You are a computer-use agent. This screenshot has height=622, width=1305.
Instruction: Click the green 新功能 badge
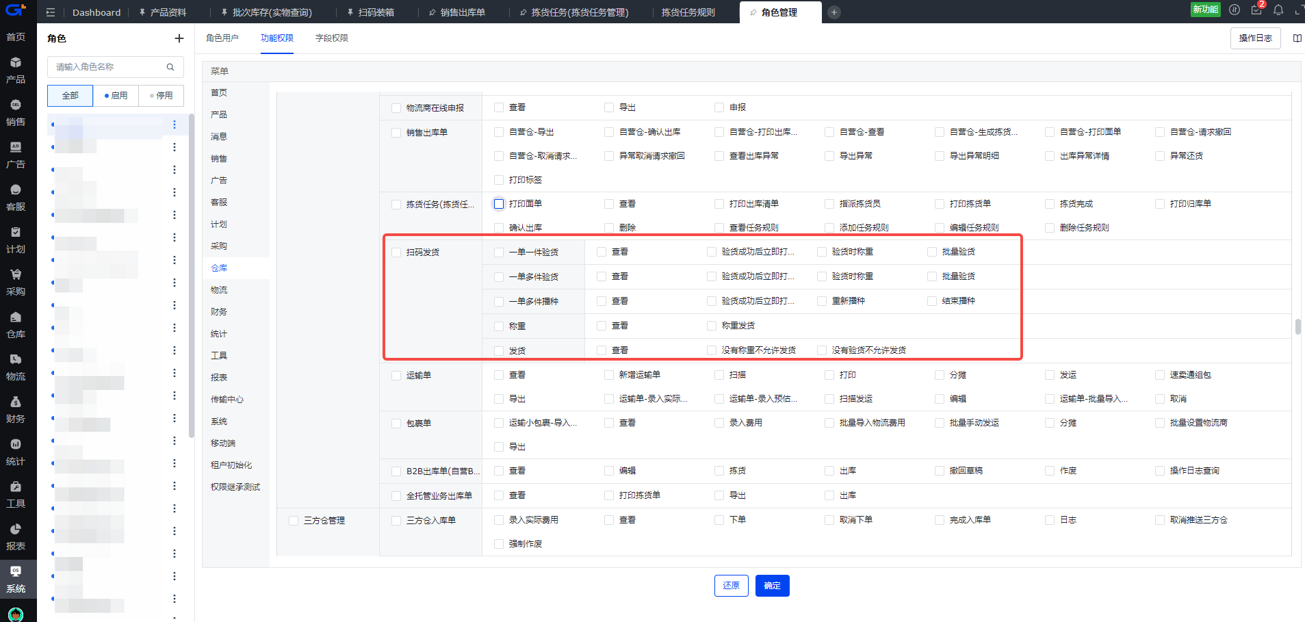(x=1206, y=10)
